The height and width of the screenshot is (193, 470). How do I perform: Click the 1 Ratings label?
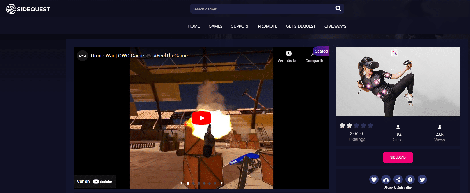tap(356, 139)
